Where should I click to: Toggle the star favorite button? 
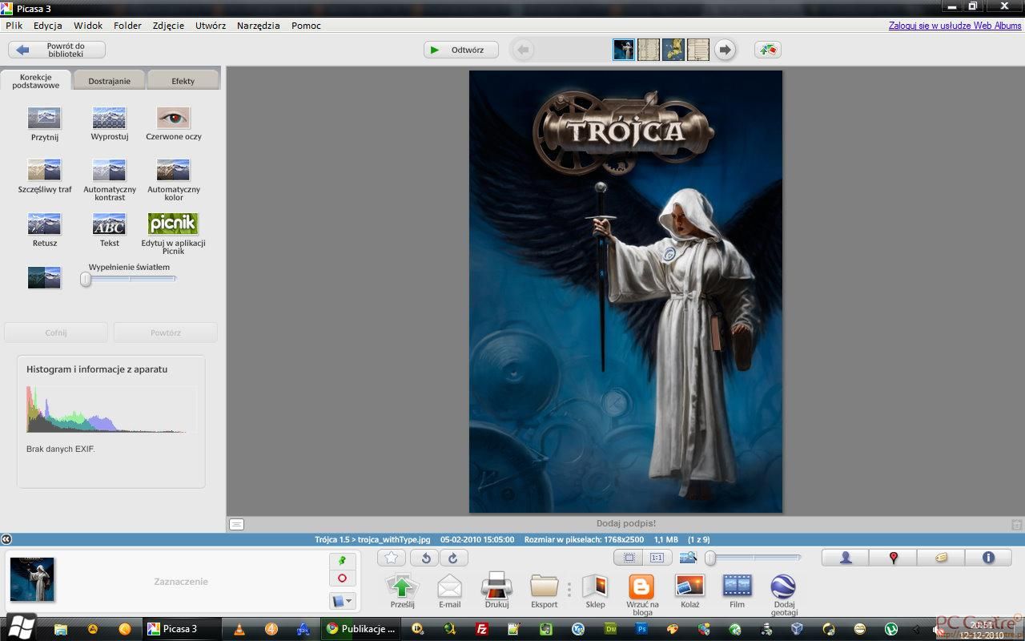coord(391,558)
